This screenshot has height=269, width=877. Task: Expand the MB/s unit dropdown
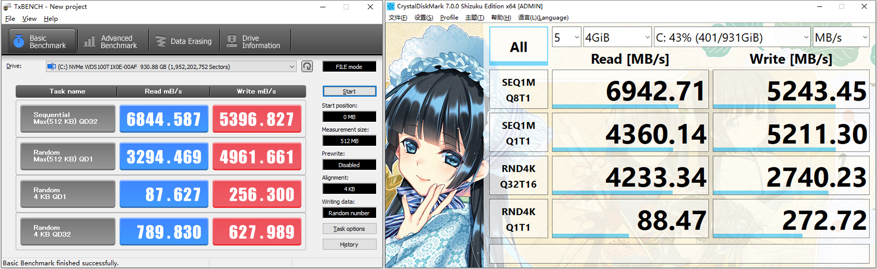(x=840, y=38)
